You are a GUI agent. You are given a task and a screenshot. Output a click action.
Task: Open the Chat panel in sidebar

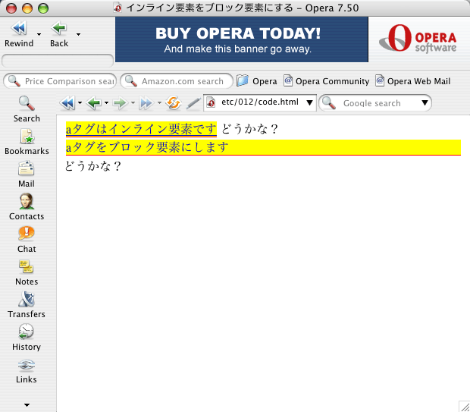pos(27,240)
